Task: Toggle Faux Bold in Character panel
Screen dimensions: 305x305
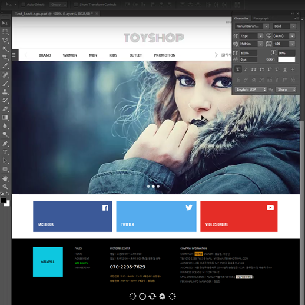Action: [238, 69]
